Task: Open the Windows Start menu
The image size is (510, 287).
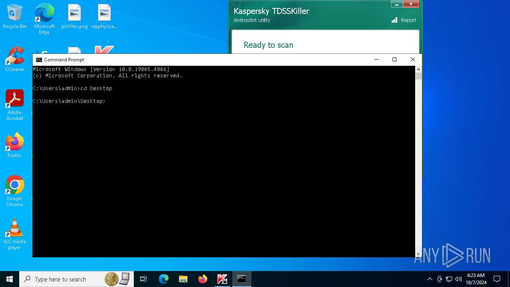Action: (x=10, y=279)
